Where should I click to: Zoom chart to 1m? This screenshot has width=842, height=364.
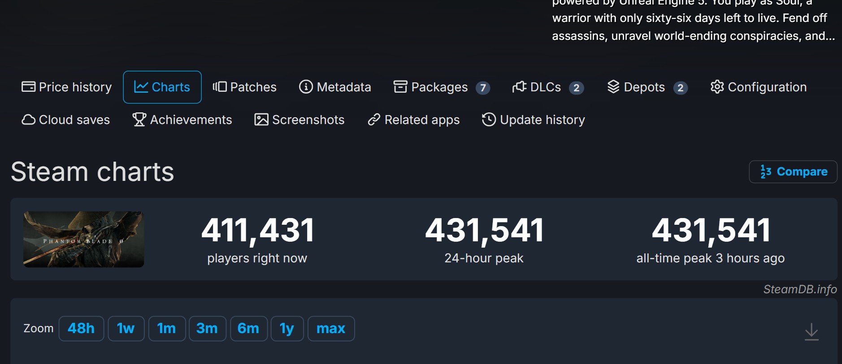pos(167,329)
